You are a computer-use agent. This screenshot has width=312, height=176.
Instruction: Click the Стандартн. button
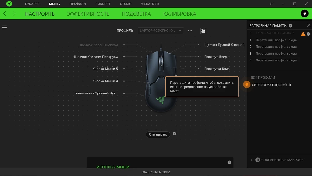point(158,134)
